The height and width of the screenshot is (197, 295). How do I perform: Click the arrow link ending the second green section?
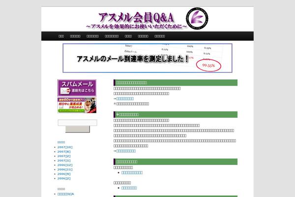[x=126, y=151]
